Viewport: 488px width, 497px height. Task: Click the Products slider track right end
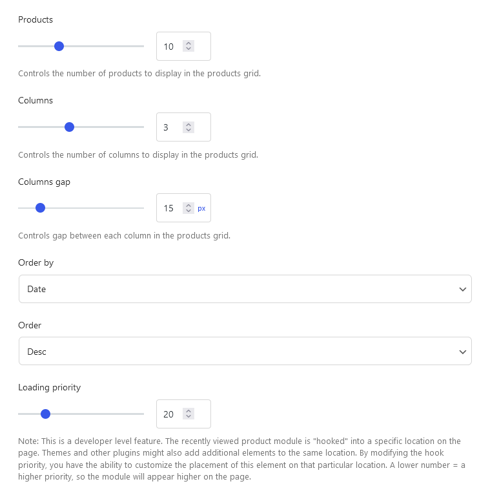141,46
